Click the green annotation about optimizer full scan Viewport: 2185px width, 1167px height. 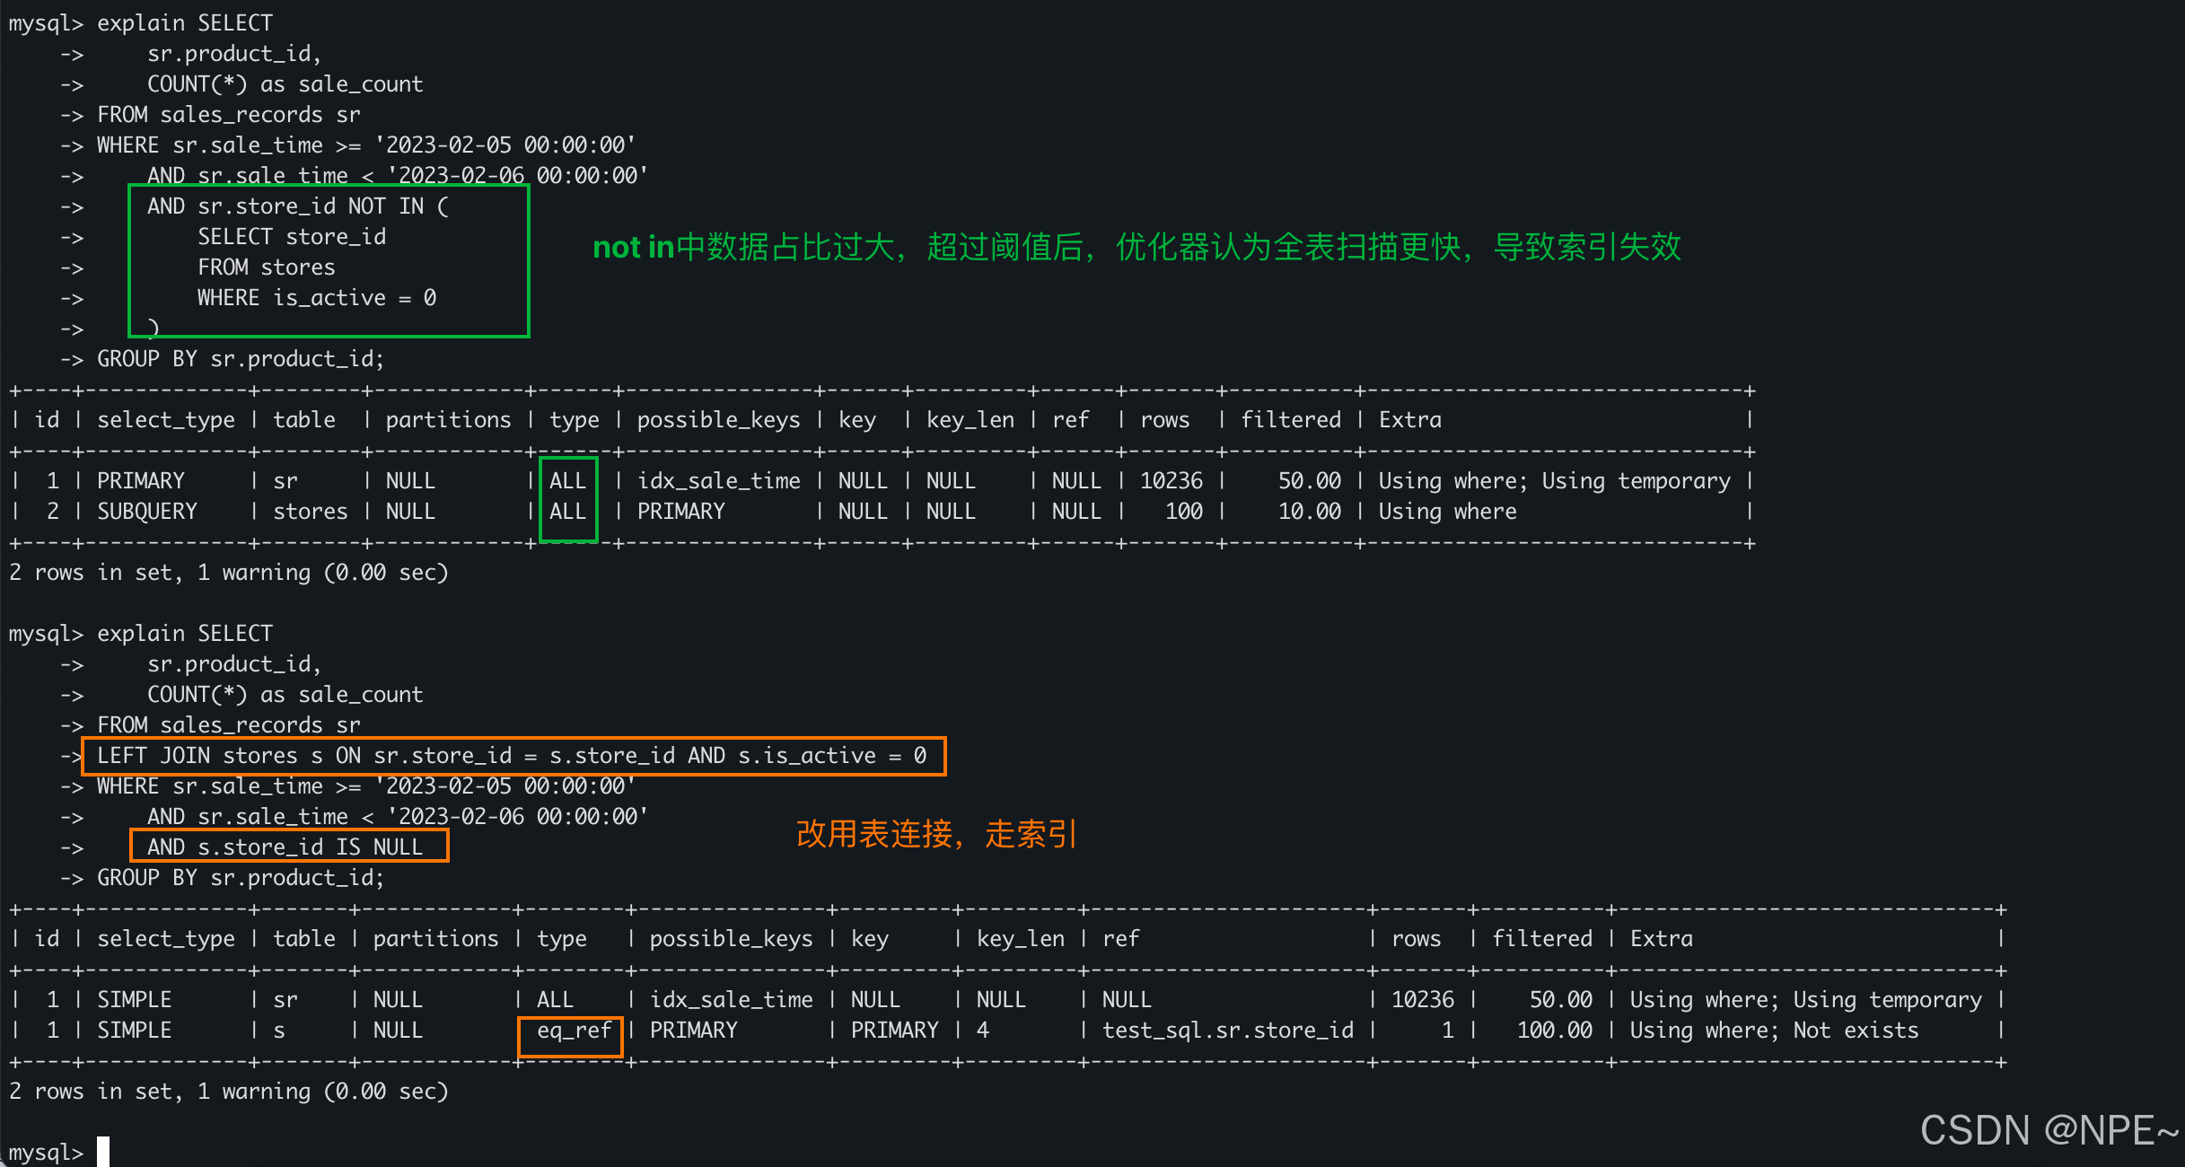1136,248
